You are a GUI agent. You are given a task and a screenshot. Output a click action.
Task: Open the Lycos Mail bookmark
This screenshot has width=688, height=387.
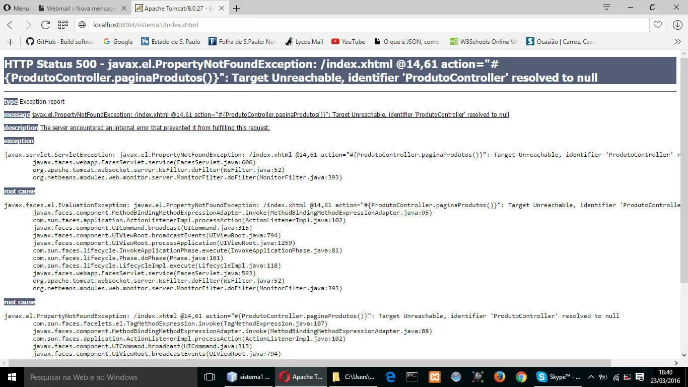pyautogui.click(x=304, y=42)
